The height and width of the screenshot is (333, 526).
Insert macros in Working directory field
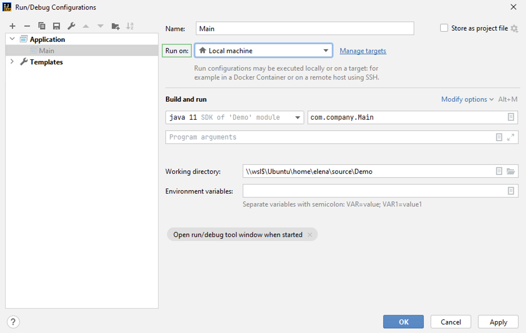(x=499, y=171)
